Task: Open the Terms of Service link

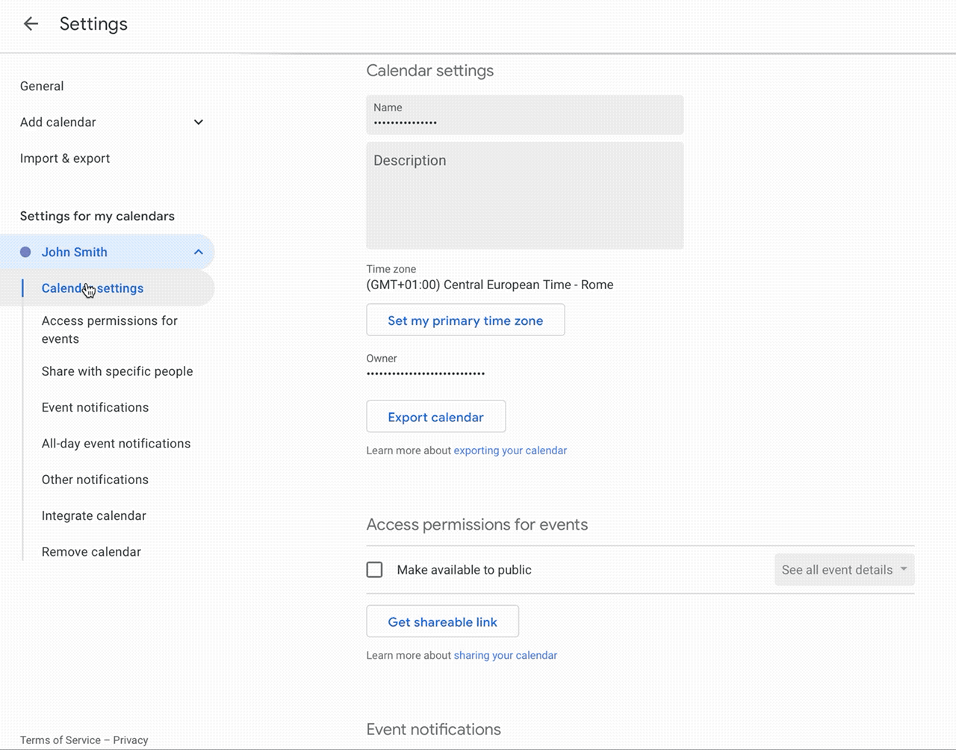Action: coord(60,740)
